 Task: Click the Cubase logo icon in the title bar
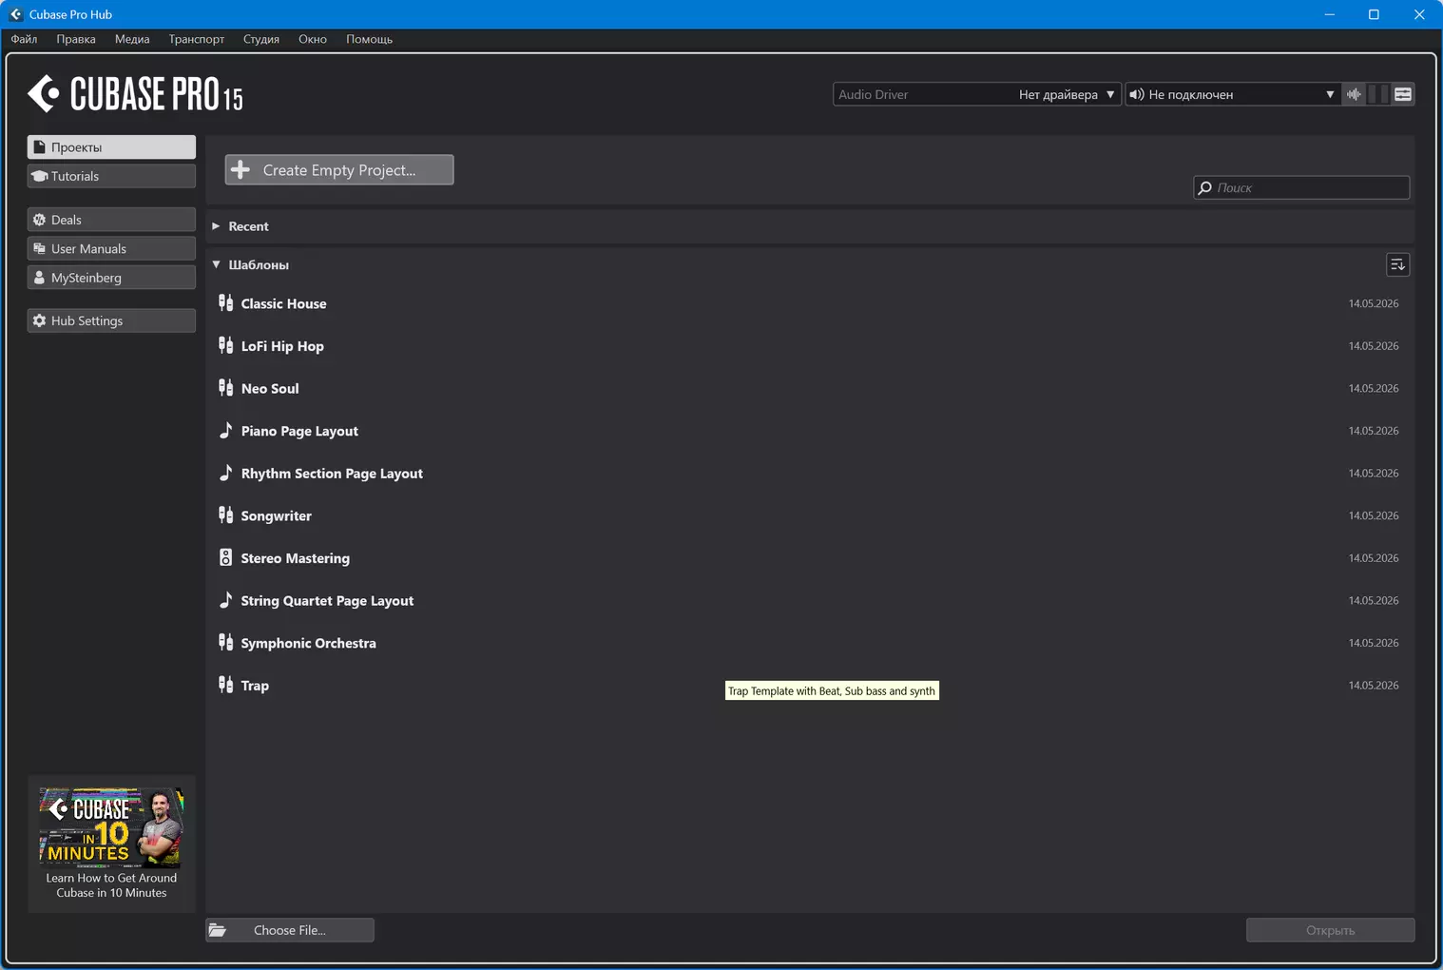pos(15,14)
